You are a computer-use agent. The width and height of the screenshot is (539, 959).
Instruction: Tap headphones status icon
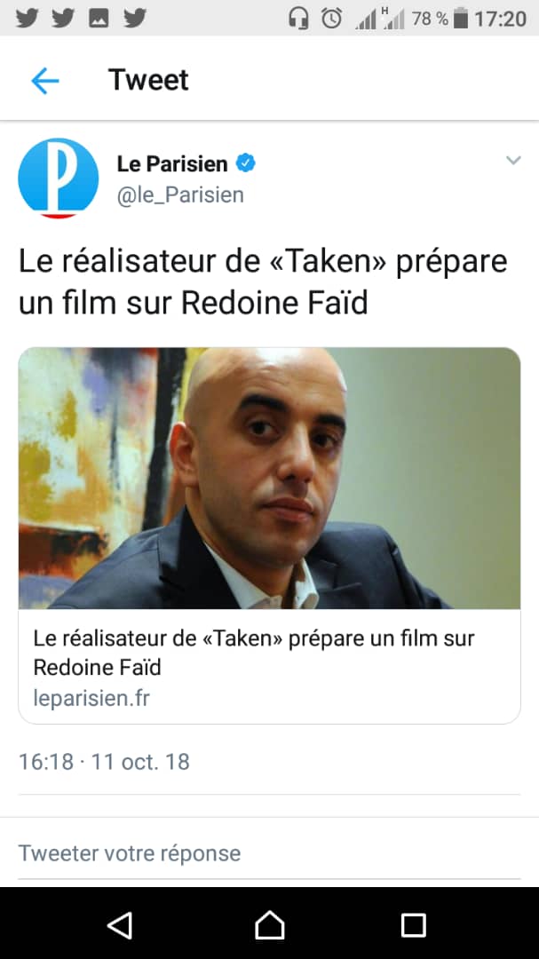[298, 19]
